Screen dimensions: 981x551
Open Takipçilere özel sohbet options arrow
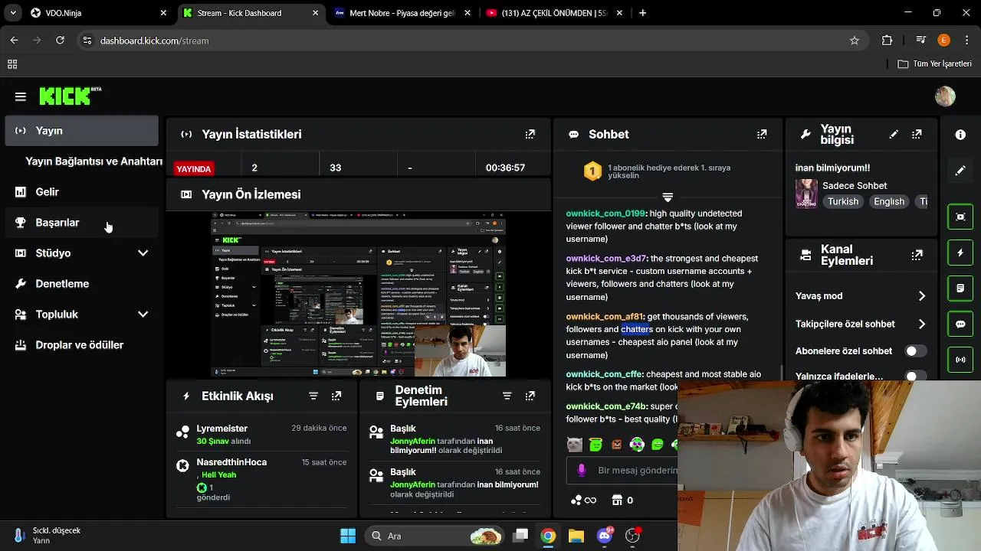(921, 324)
